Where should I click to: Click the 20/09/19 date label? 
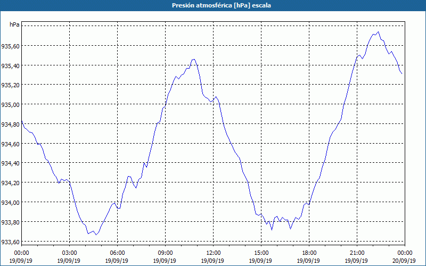pos(404,261)
